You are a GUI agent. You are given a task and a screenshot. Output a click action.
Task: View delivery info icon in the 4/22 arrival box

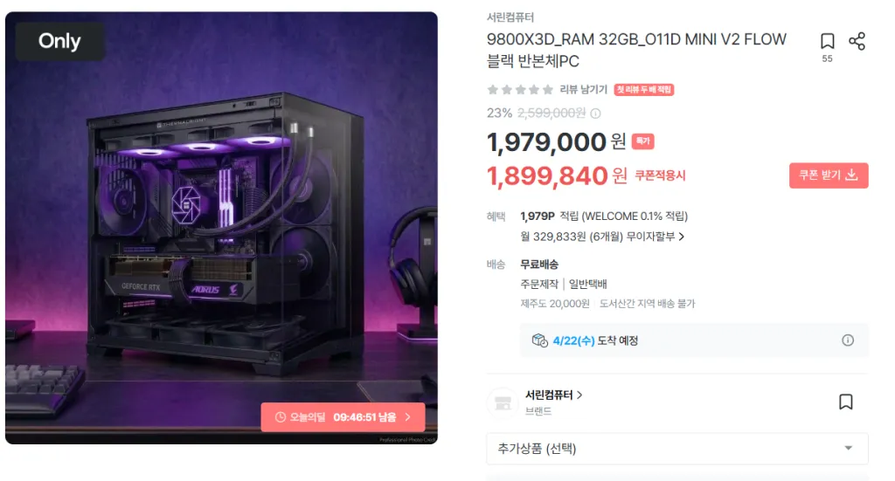848,340
